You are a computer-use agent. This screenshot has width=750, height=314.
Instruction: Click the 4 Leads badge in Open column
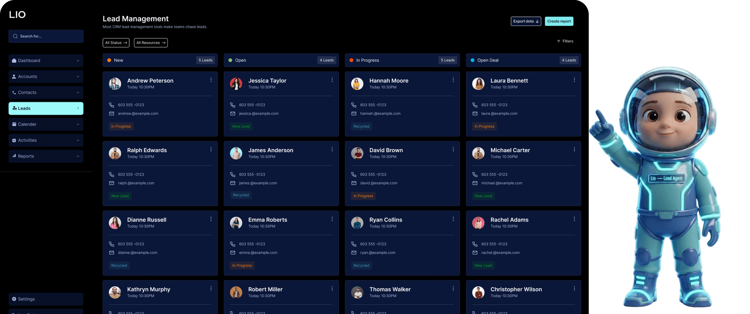coord(327,60)
